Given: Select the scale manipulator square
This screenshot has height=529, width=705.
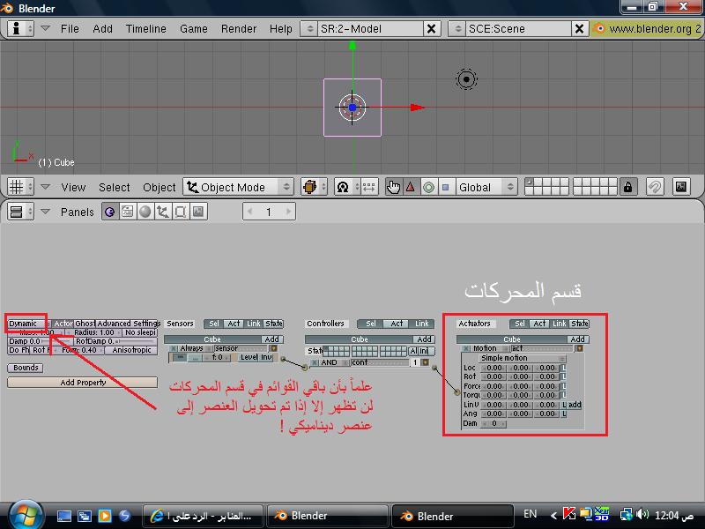Looking at the screenshot, I should point(446,187).
